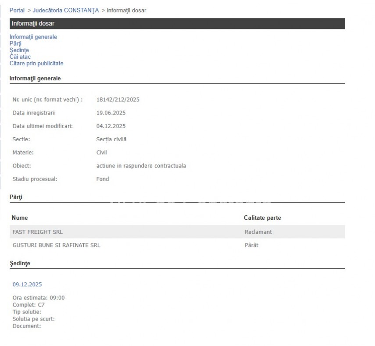This screenshot has height=346, width=375.
Task: Click the 'actiune in raspundere contractuala' object text
Action: 141,166
